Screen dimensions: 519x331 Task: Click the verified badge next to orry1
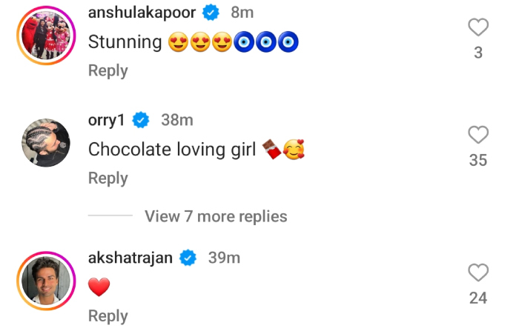141,120
